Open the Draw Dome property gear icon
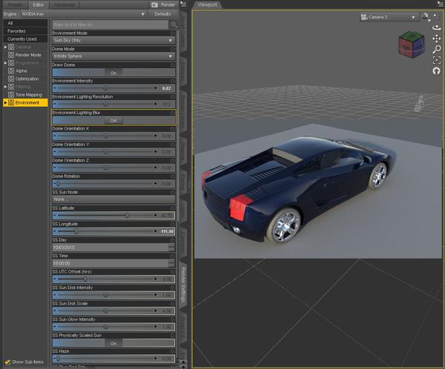The height and width of the screenshot is (369, 445). (x=172, y=65)
